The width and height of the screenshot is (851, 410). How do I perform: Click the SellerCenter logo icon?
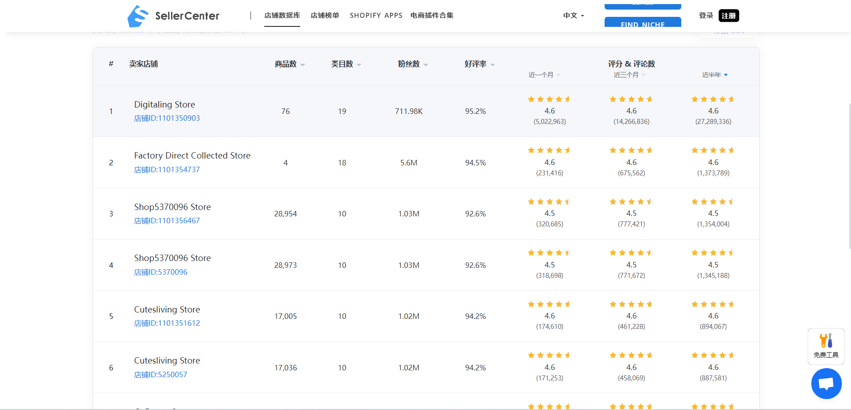(x=138, y=16)
